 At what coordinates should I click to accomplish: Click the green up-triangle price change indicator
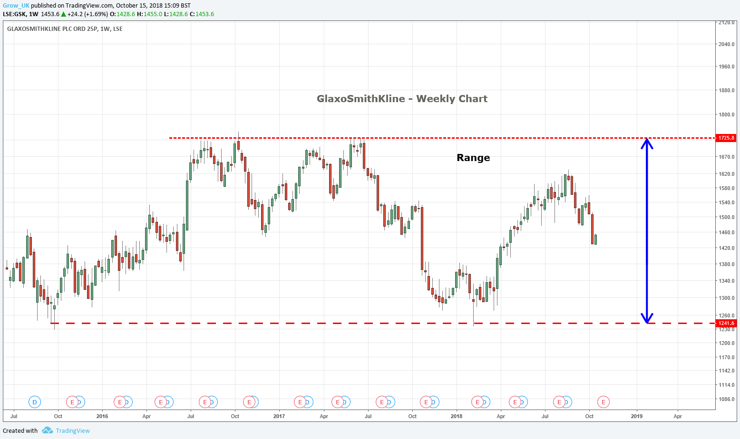(63, 14)
